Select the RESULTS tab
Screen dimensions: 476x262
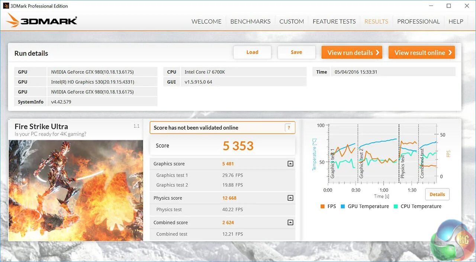[376, 22]
